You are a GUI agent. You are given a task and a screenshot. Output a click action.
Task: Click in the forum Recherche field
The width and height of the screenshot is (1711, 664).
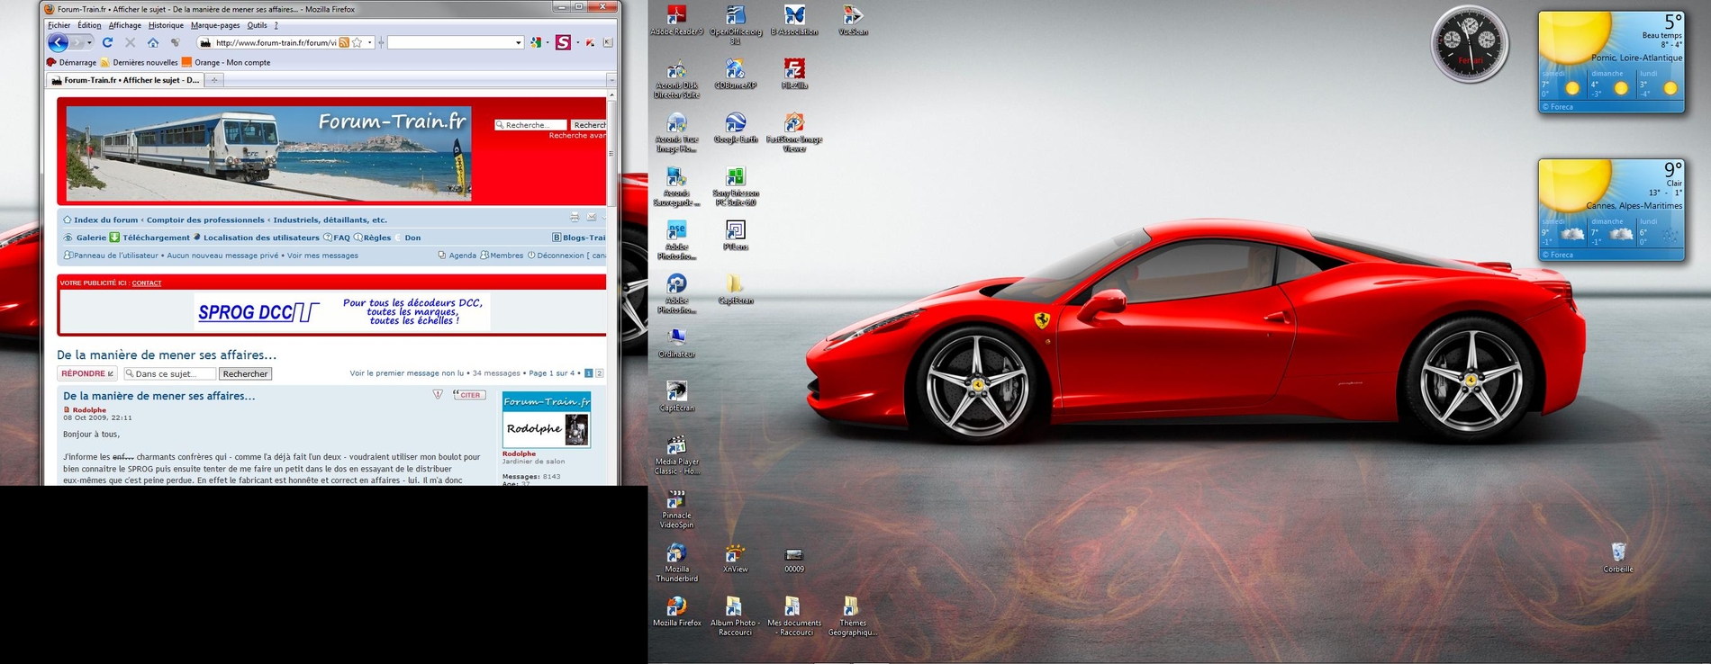[531, 125]
